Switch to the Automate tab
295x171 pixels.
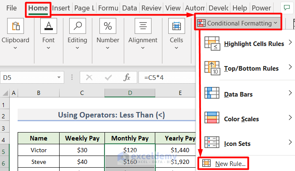click(195, 8)
